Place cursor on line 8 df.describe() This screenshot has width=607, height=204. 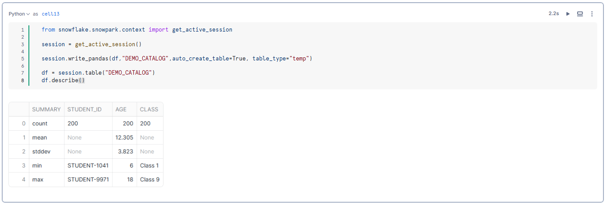[63, 80]
